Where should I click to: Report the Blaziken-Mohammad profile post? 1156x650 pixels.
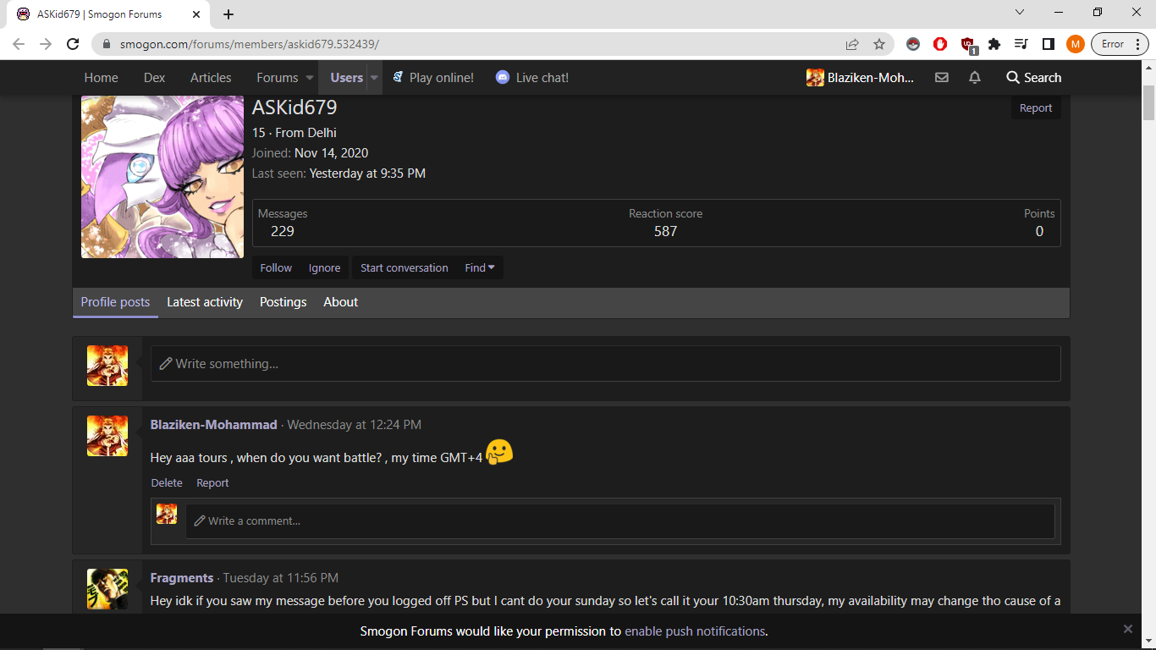click(x=212, y=483)
